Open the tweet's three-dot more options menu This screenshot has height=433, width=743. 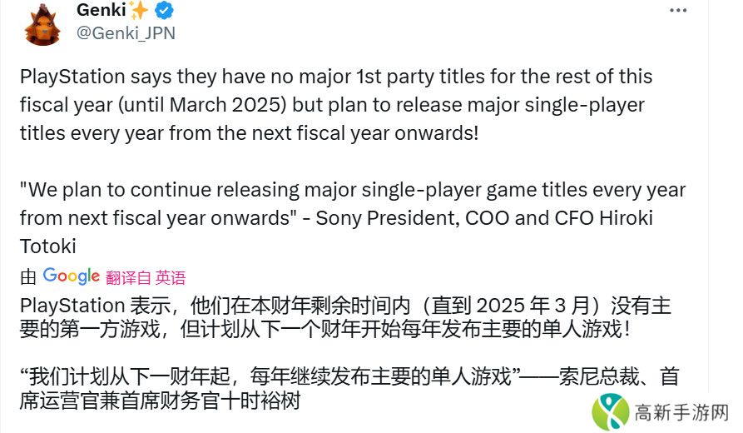pyautogui.click(x=678, y=11)
